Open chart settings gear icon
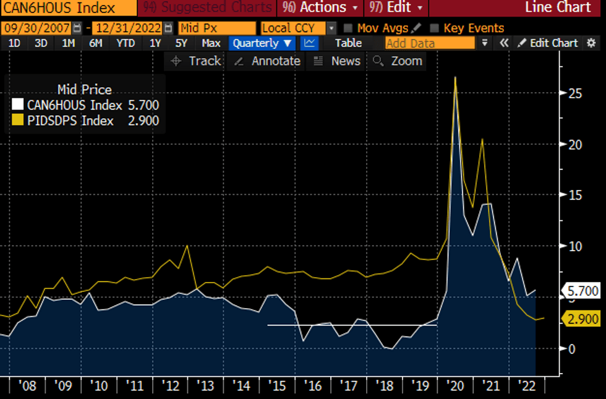 tap(592, 43)
